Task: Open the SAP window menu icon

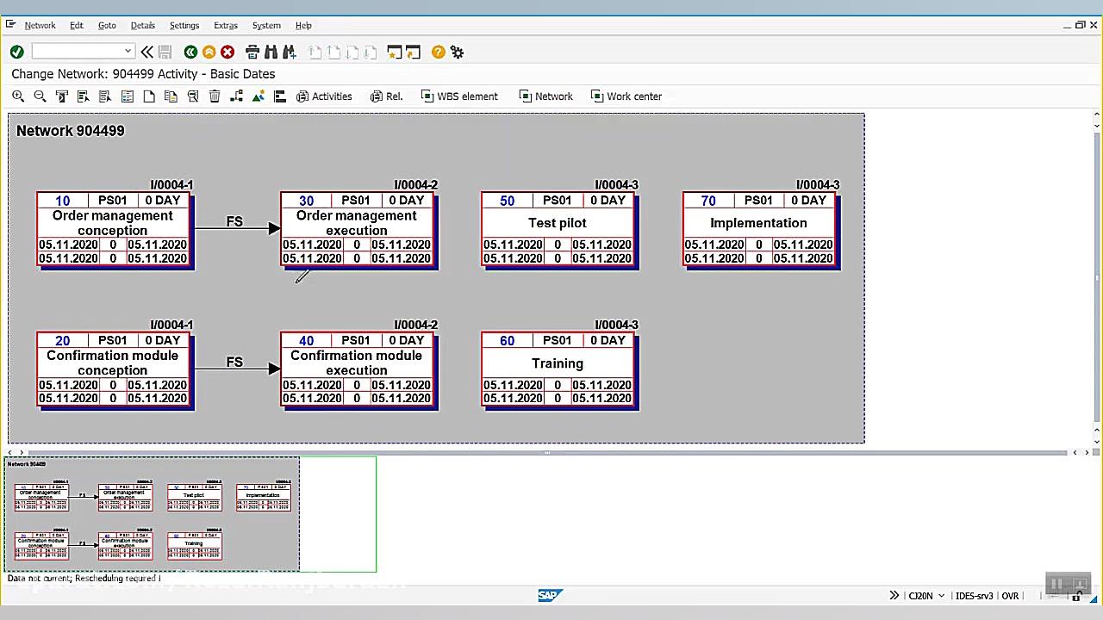Action: coord(10,25)
